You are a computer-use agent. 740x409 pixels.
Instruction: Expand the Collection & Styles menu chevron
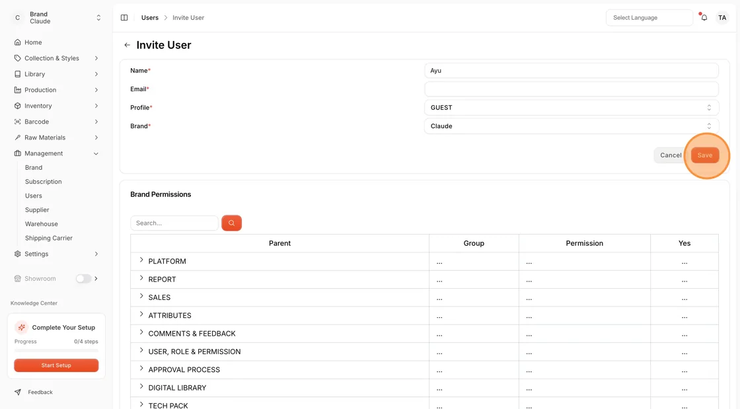[96, 58]
